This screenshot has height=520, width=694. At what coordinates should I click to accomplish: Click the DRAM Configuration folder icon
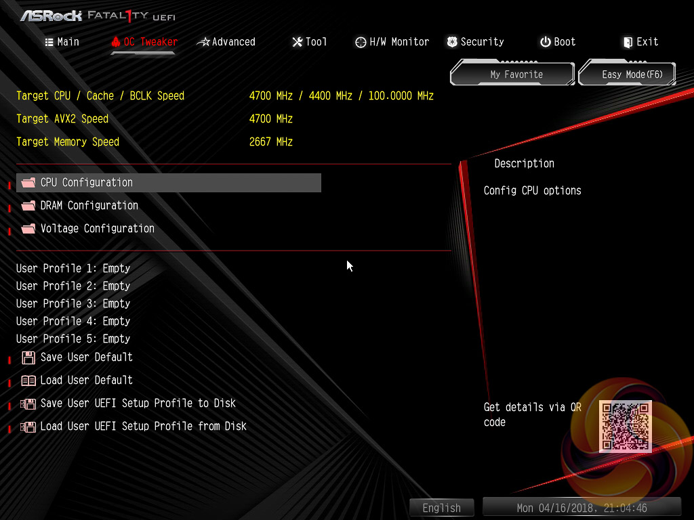click(x=28, y=206)
